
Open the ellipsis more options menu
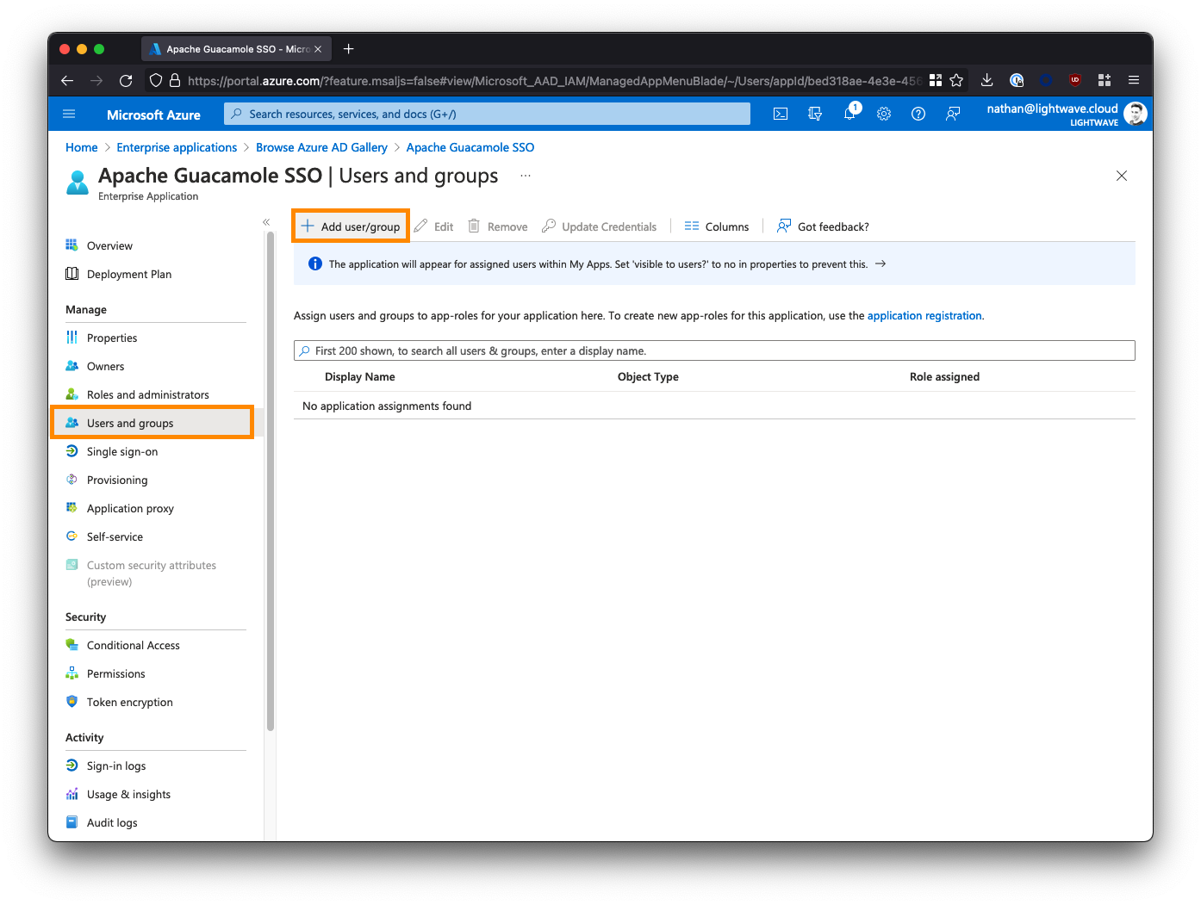[526, 176]
